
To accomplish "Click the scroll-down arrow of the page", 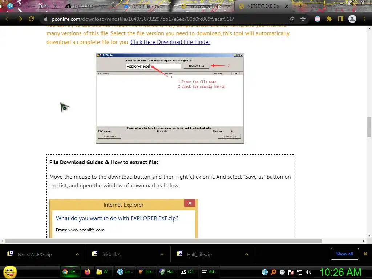I will tap(369, 235).
